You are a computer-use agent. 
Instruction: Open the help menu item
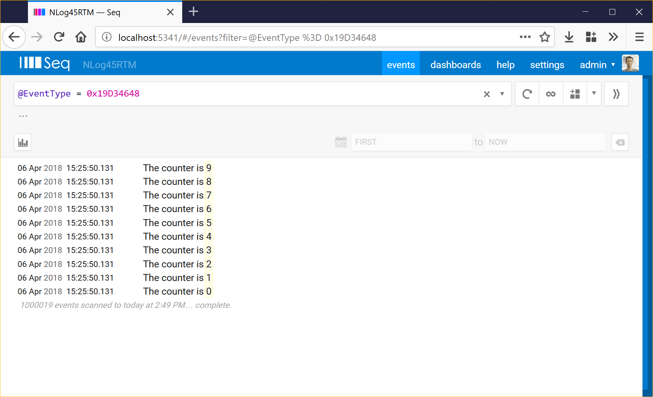pyautogui.click(x=505, y=65)
